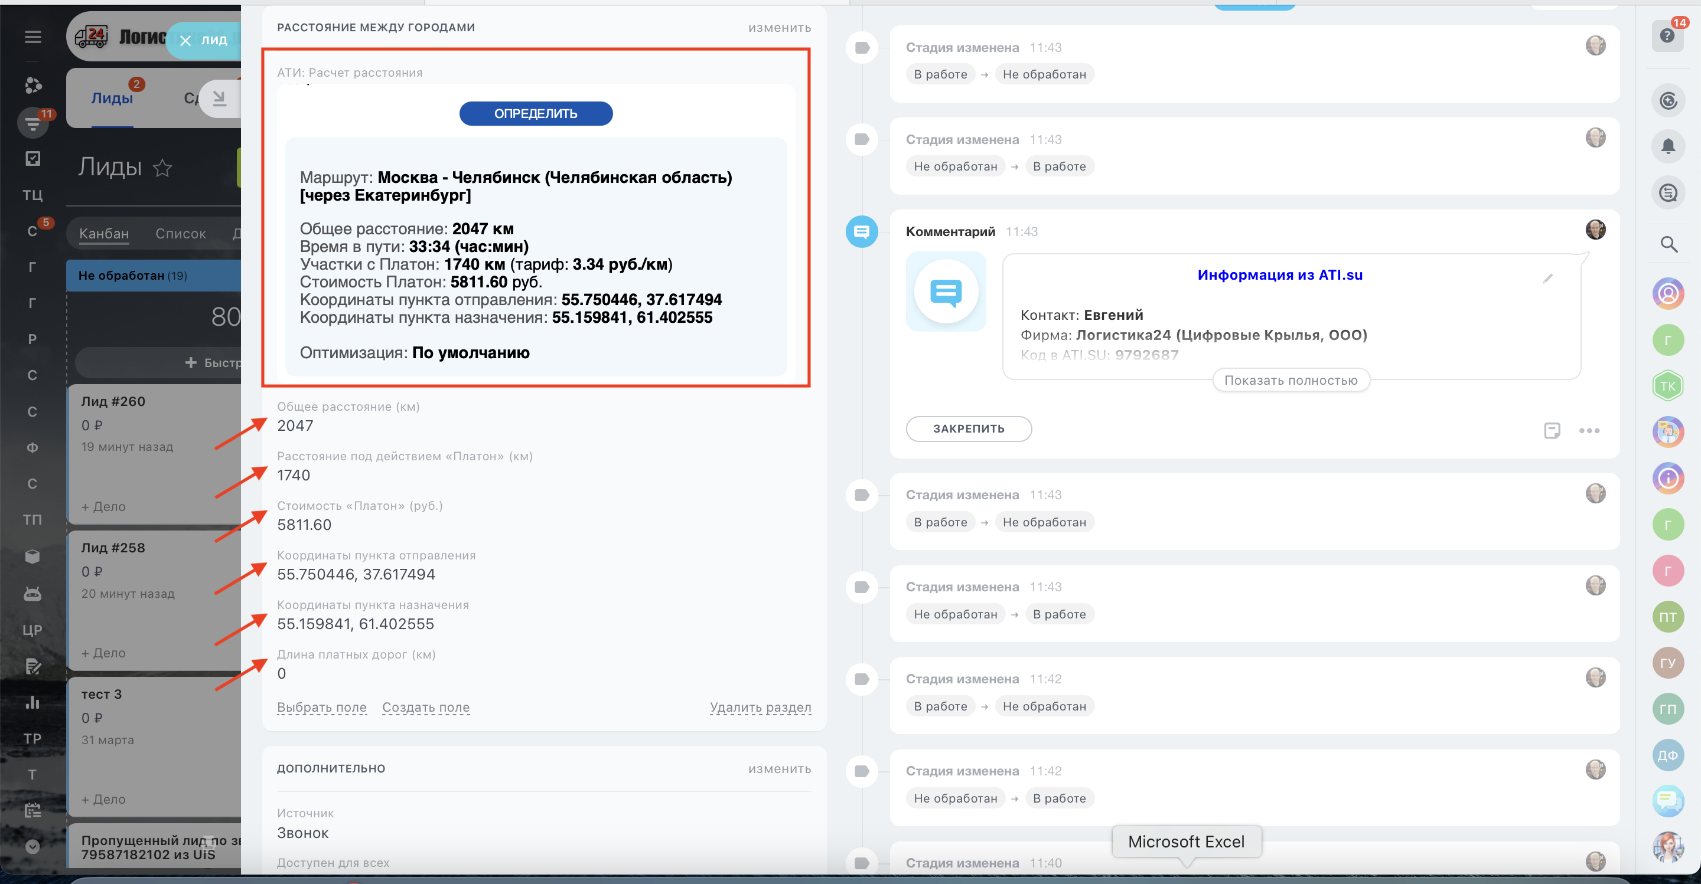The height and width of the screenshot is (884, 1701).
Task: Click Стоимость Платон value 5811.60
Action: (x=304, y=525)
